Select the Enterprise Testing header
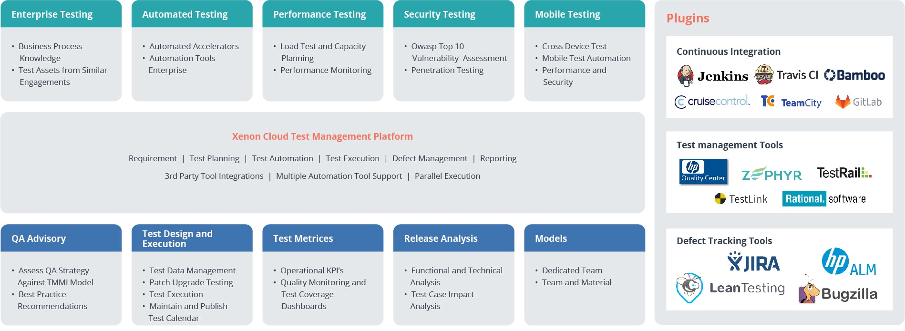Viewport: 905px width, 331px height. point(52,14)
